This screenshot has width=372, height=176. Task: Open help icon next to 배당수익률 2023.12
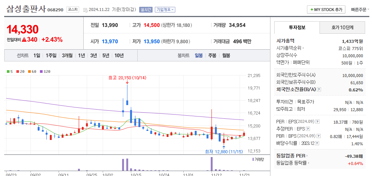coord(317,143)
